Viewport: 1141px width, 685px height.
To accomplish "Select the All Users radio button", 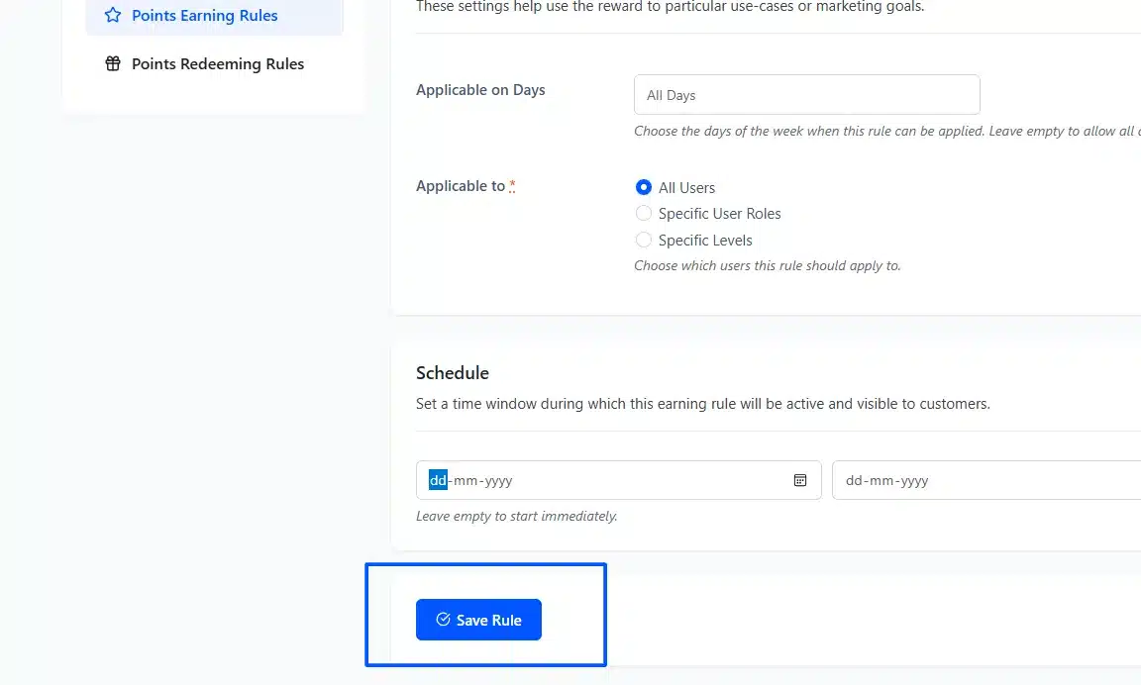I will (x=644, y=186).
